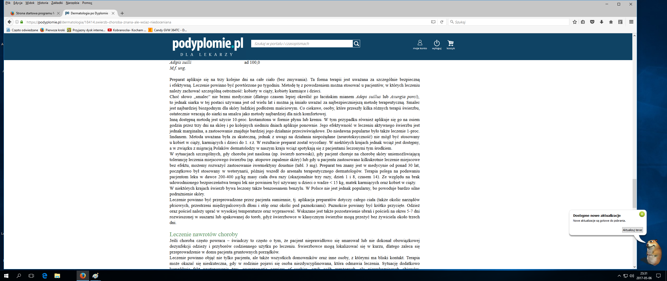This screenshot has height=281, width=667.
Task: Open koszyk shopping cart icon
Action: click(450, 44)
